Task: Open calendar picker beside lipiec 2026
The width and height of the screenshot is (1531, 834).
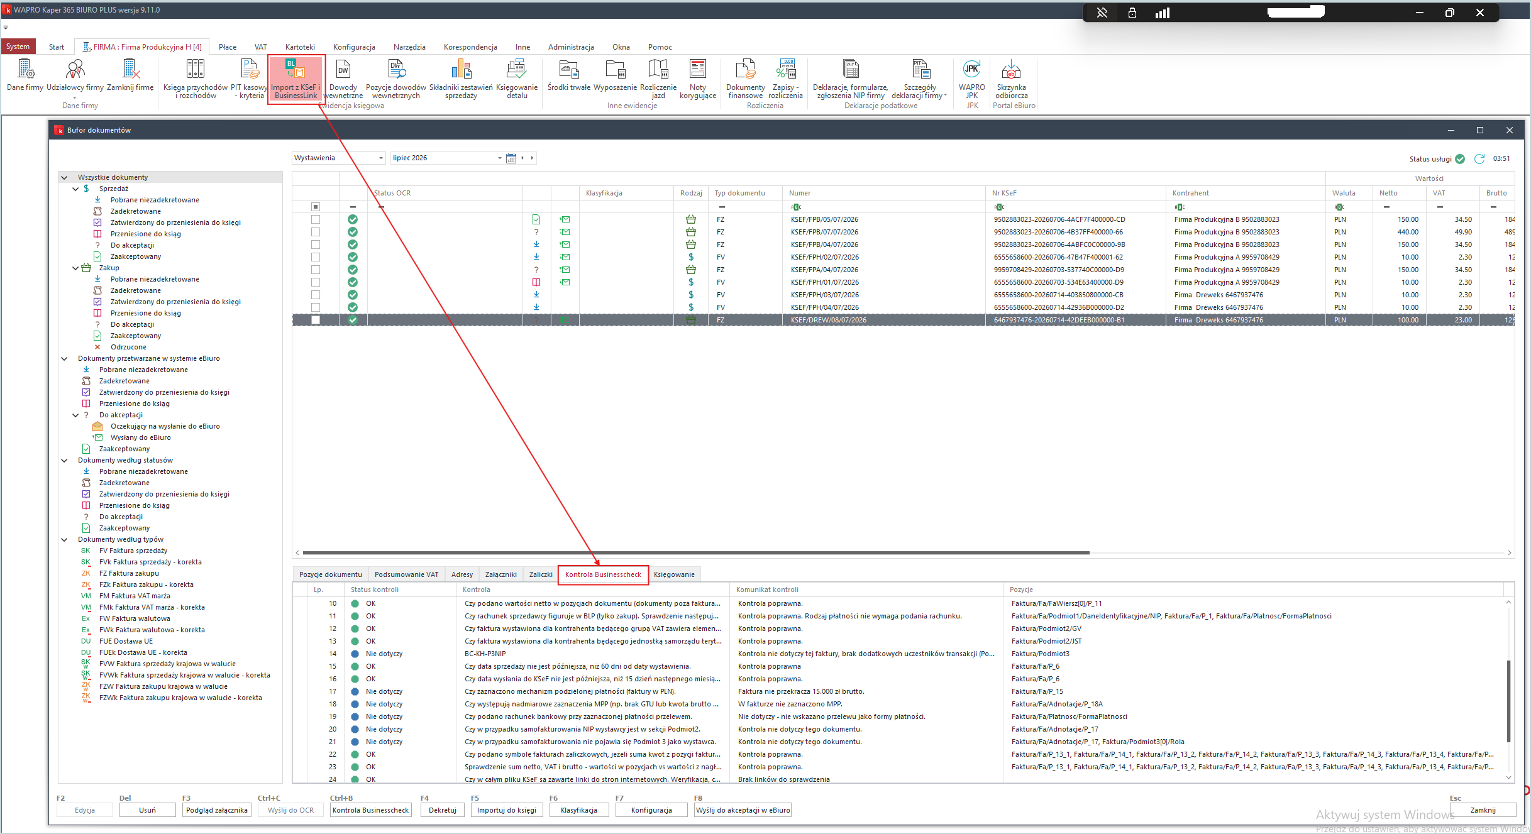Action: click(511, 158)
